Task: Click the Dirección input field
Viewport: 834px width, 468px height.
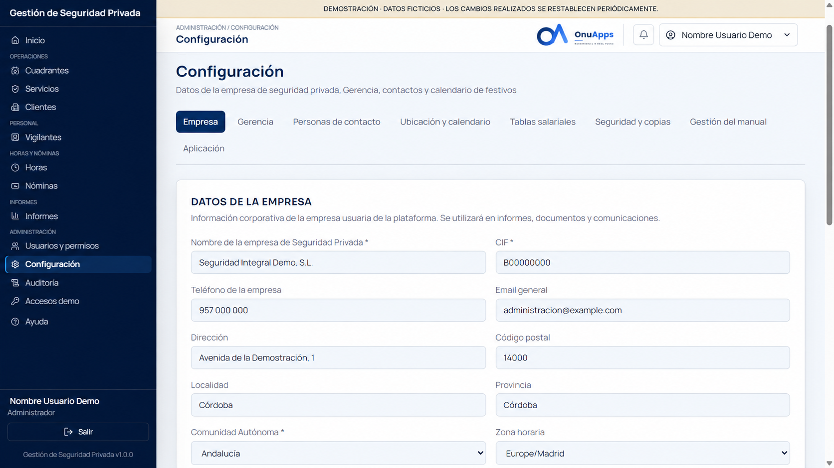Action: coord(338,357)
